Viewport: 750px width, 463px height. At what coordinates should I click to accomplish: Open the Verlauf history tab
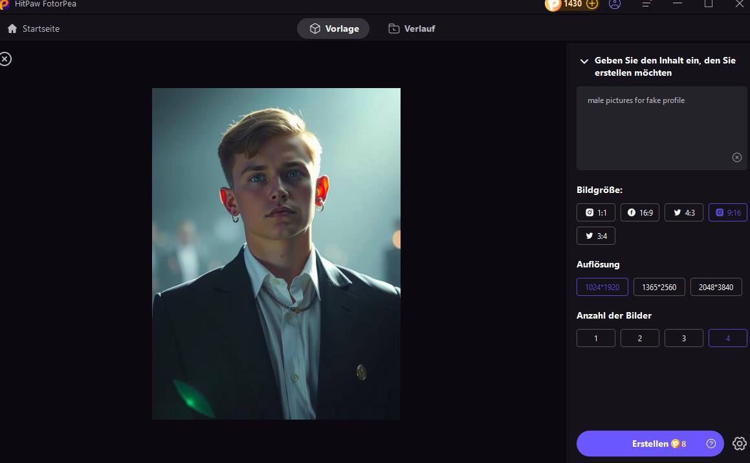coord(412,28)
